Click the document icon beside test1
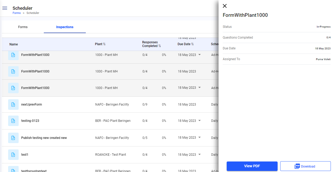Viewport: 334px width, 172px height. pyautogui.click(x=13, y=155)
